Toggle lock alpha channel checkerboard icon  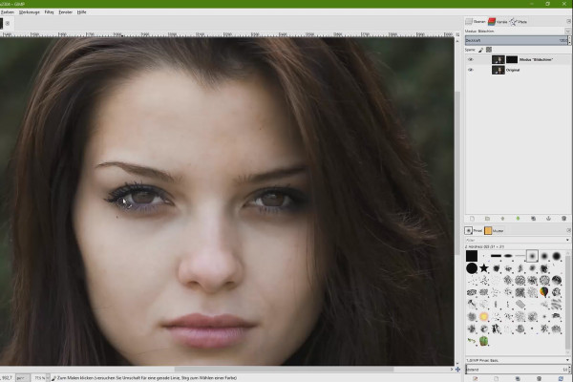[489, 50]
